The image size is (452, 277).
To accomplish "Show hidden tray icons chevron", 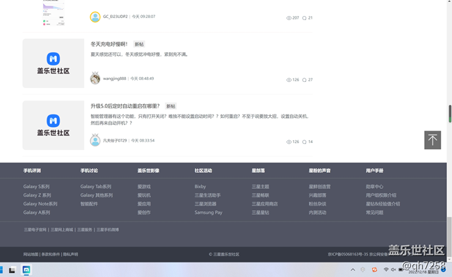I will tap(353, 270).
